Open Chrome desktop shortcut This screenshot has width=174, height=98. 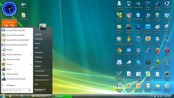pyautogui.click(x=119, y=51)
